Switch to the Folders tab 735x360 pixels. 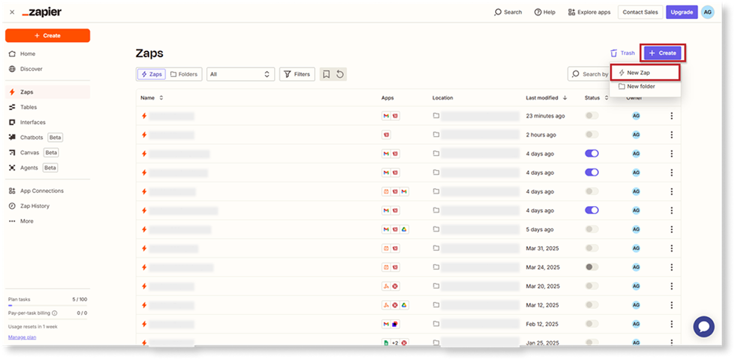point(183,74)
